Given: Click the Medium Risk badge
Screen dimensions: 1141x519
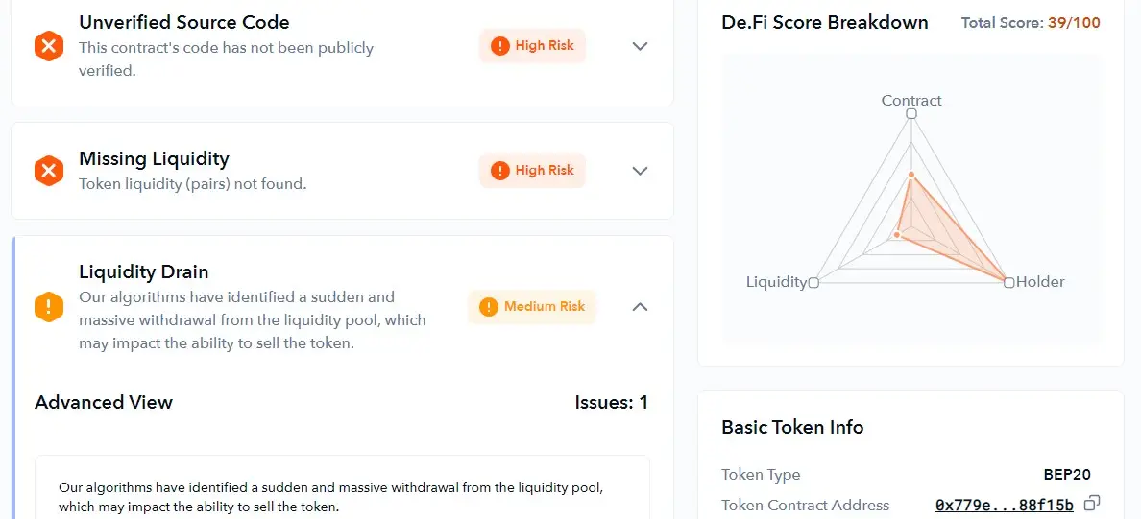Looking at the screenshot, I should 532,307.
